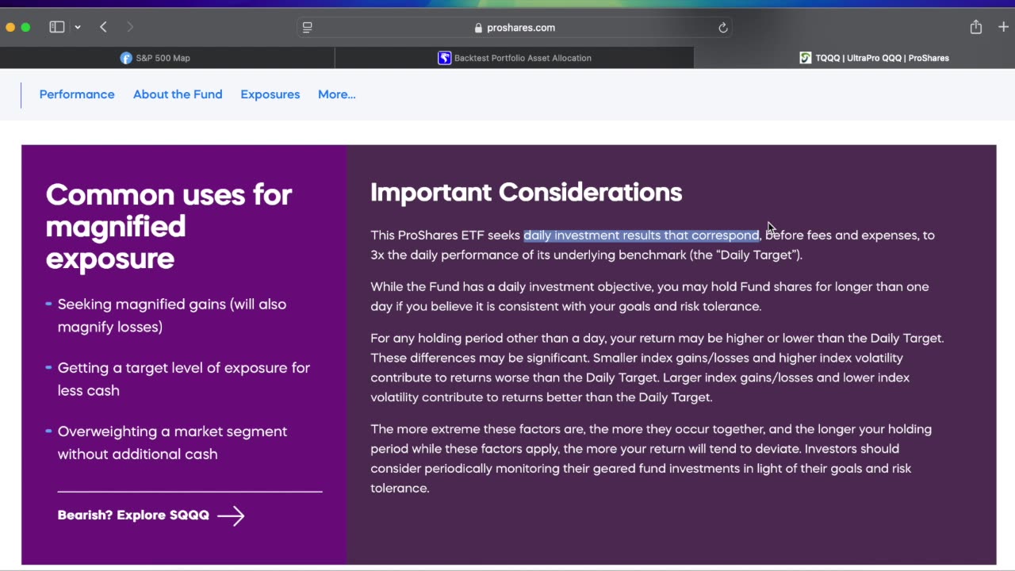This screenshot has width=1015, height=571.
Task: Click the yellow minimize window button
Action: (10, 27)
